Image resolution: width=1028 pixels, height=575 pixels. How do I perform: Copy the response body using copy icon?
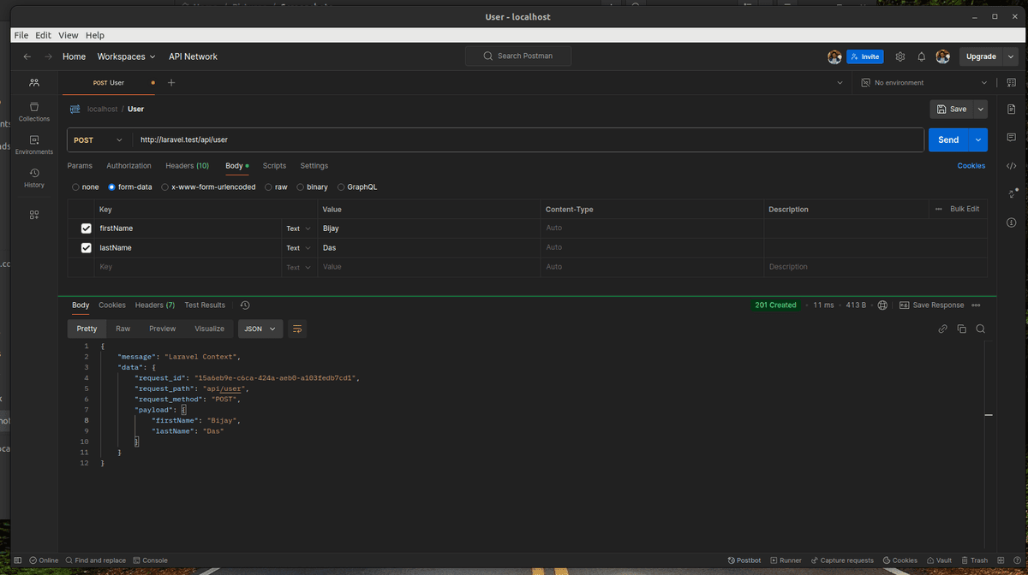(961, 328)
